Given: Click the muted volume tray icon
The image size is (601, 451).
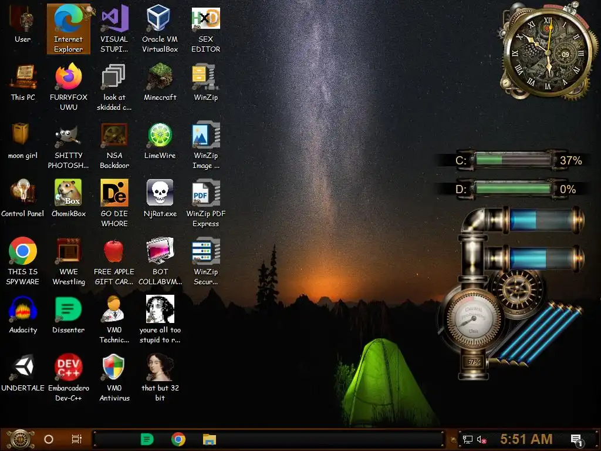Looking at the screenshot, I should 482,439.
